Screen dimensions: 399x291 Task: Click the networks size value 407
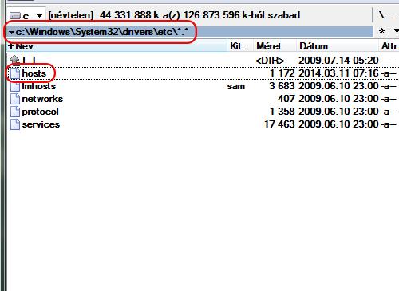(286, 99)
